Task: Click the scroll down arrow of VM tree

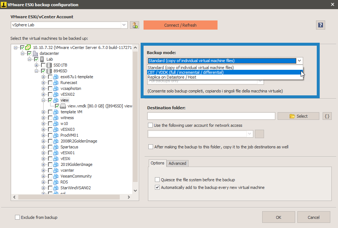Action: coord(135,191)
